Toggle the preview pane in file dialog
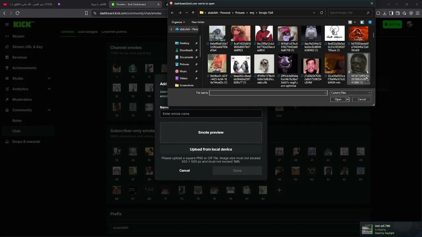Image resolution: width=422 pixels, height=237 pixels. click(362, 22)
